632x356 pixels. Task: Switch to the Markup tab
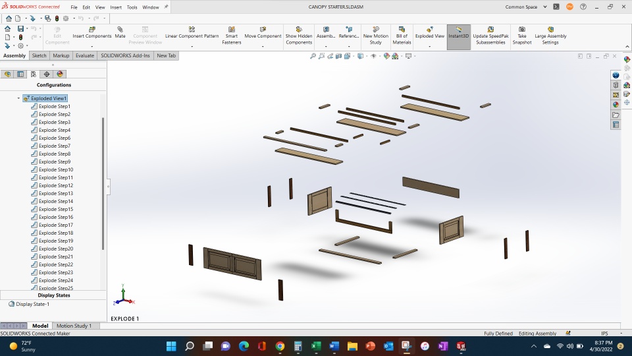[61, 55]
